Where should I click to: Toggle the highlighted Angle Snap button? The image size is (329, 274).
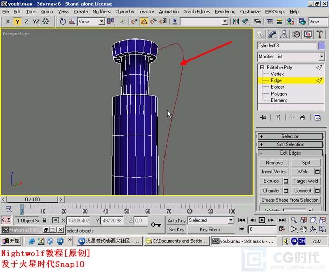pos(144,21)
